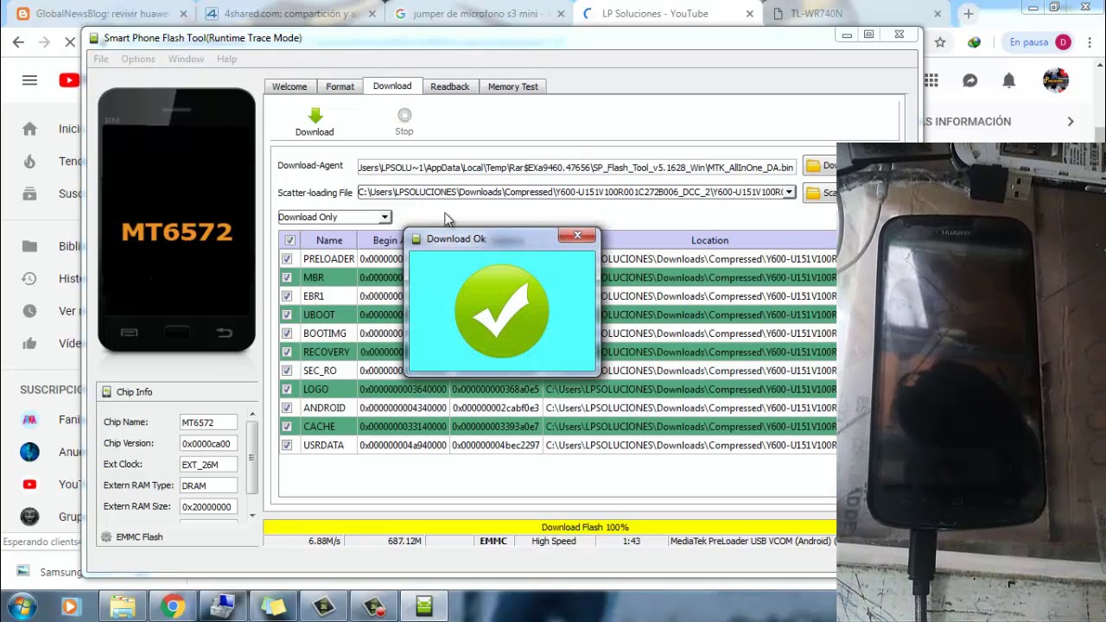Open YouTube Home (Inicio) sidebar icon
1106x622 pixels.
click(29, 129)
